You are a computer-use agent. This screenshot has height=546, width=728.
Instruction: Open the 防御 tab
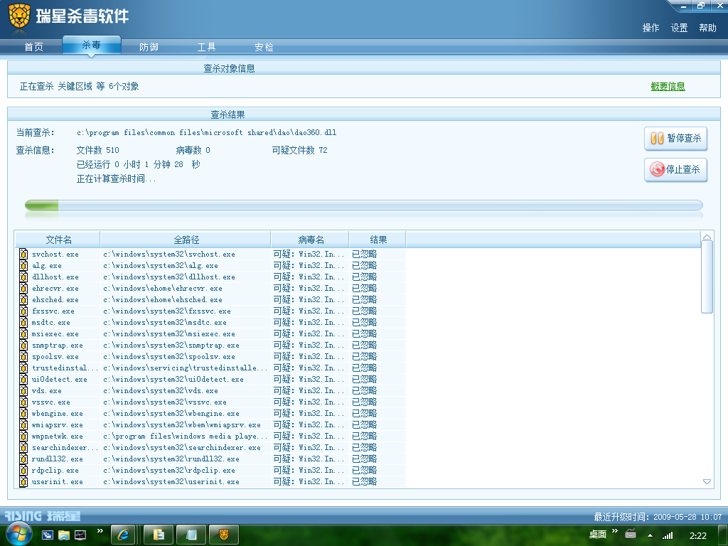pyautogui.click(x=149, y=47)
